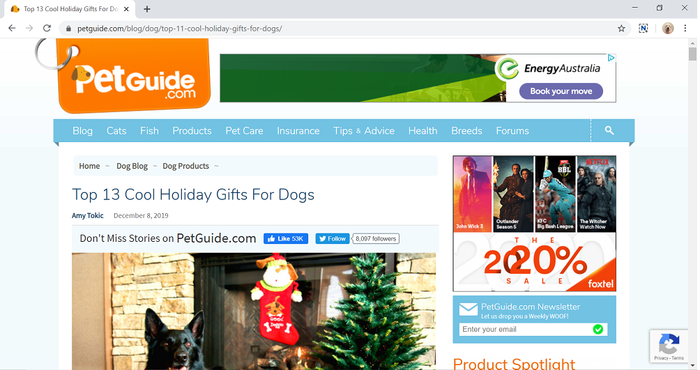Go back using the browser back arrow
700x370 pixels.
[x=12, y=28]
